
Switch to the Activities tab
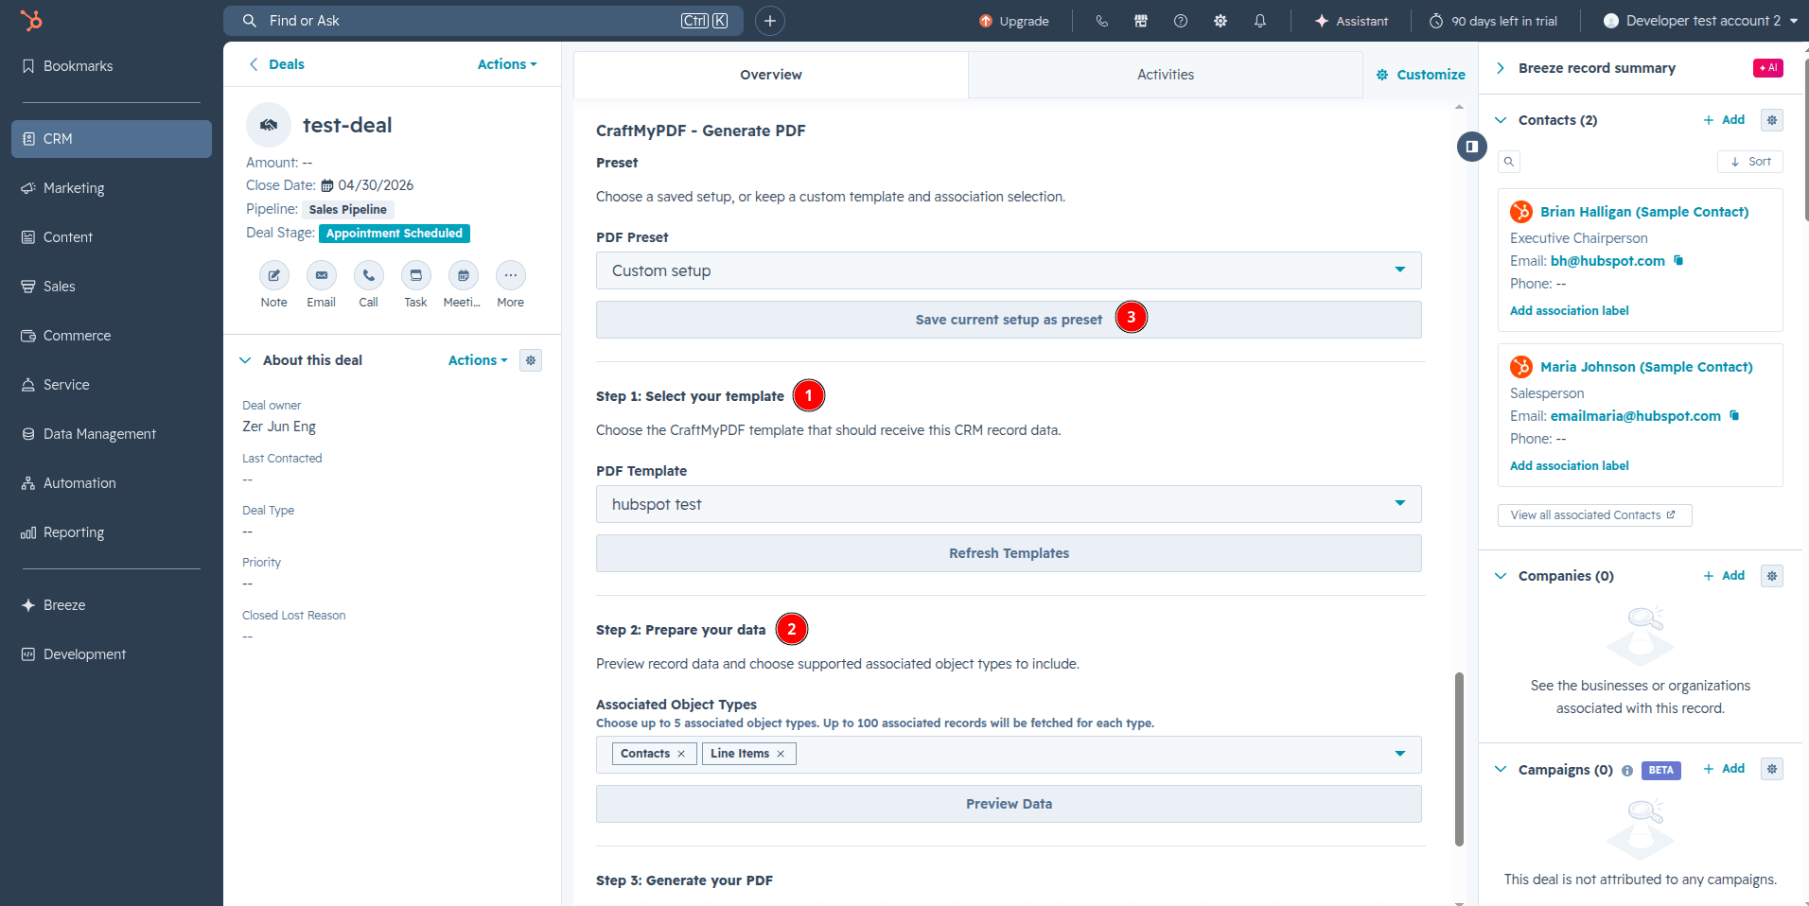pyautogui.click(x=1166, y=75)
